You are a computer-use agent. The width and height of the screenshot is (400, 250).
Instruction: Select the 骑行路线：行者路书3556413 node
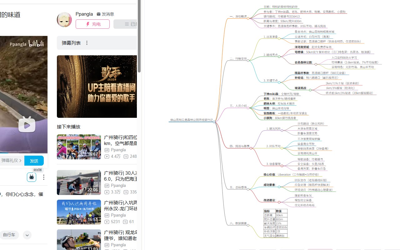pyautogui.click(x=282, y=17)
